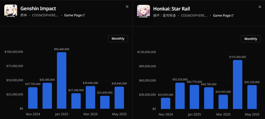Select Star Rail bar labeled $50,330,000
The image size is (265, 119).
tap(252, 97)
